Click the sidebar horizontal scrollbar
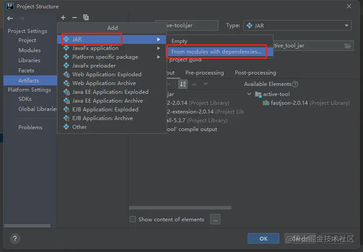Image resolution: width=363 pixels, height=252 pixels. point(27,226)
